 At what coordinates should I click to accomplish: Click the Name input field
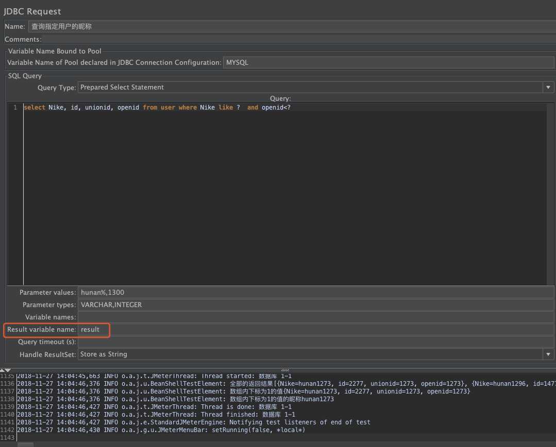[x=292, y=27]
